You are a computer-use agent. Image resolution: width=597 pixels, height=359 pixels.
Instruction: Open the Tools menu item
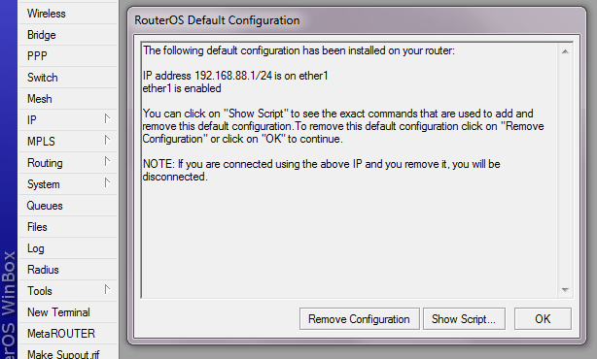point(68,291)
